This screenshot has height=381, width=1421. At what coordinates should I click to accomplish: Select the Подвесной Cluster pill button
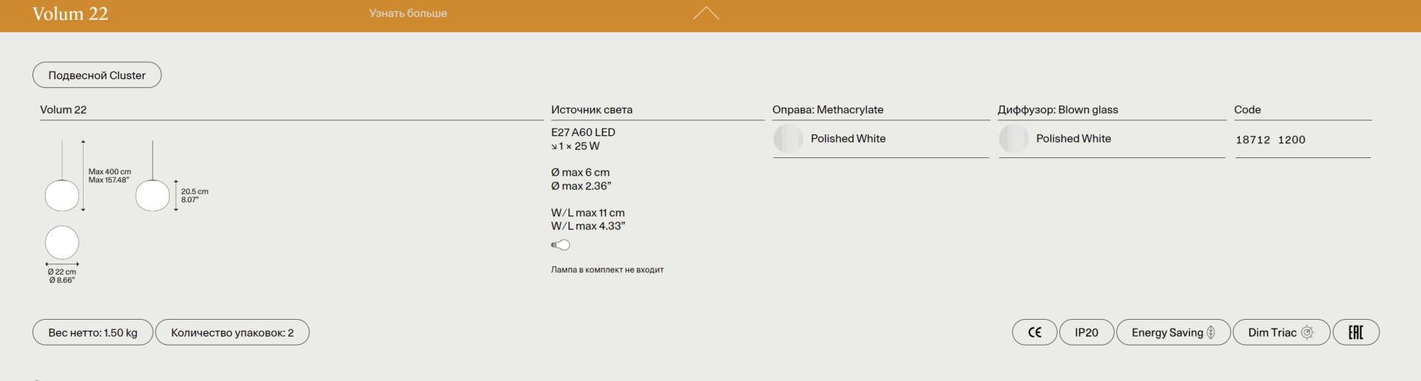pyautogui.click(x=97, y=75)
